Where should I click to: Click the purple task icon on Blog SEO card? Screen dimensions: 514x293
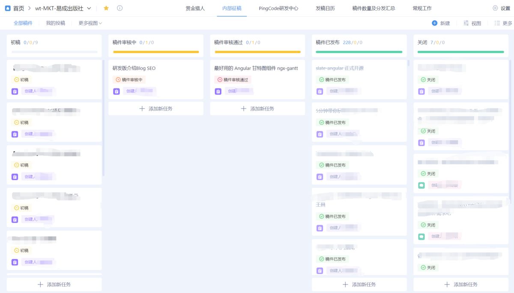[x=117, y=91]
